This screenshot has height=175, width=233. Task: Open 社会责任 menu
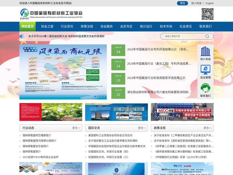(186, 27)
